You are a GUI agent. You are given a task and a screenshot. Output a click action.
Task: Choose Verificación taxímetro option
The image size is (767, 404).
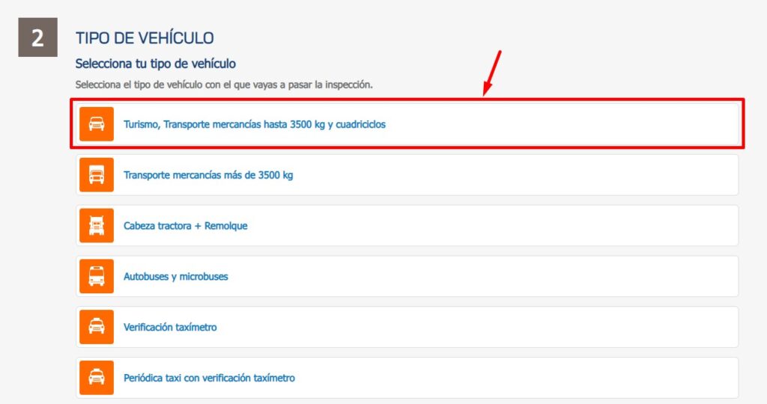coord(407,327)
